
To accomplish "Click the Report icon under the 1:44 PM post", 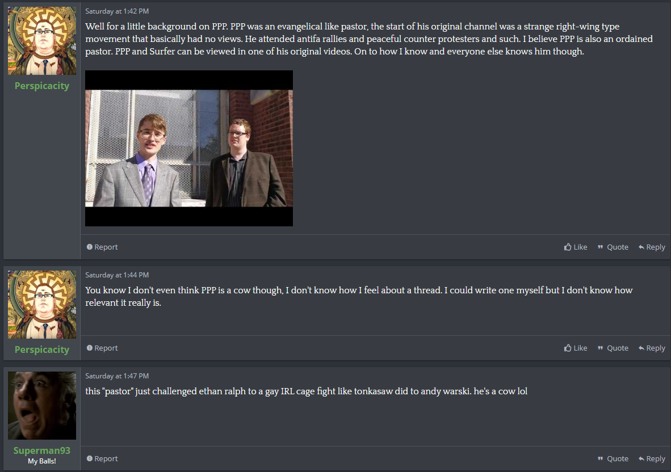I will pos(90,348).
